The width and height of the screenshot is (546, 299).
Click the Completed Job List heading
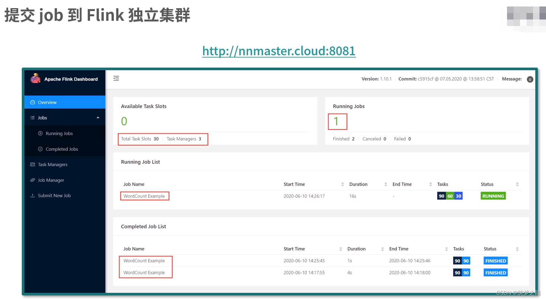[x=143, y=227]
